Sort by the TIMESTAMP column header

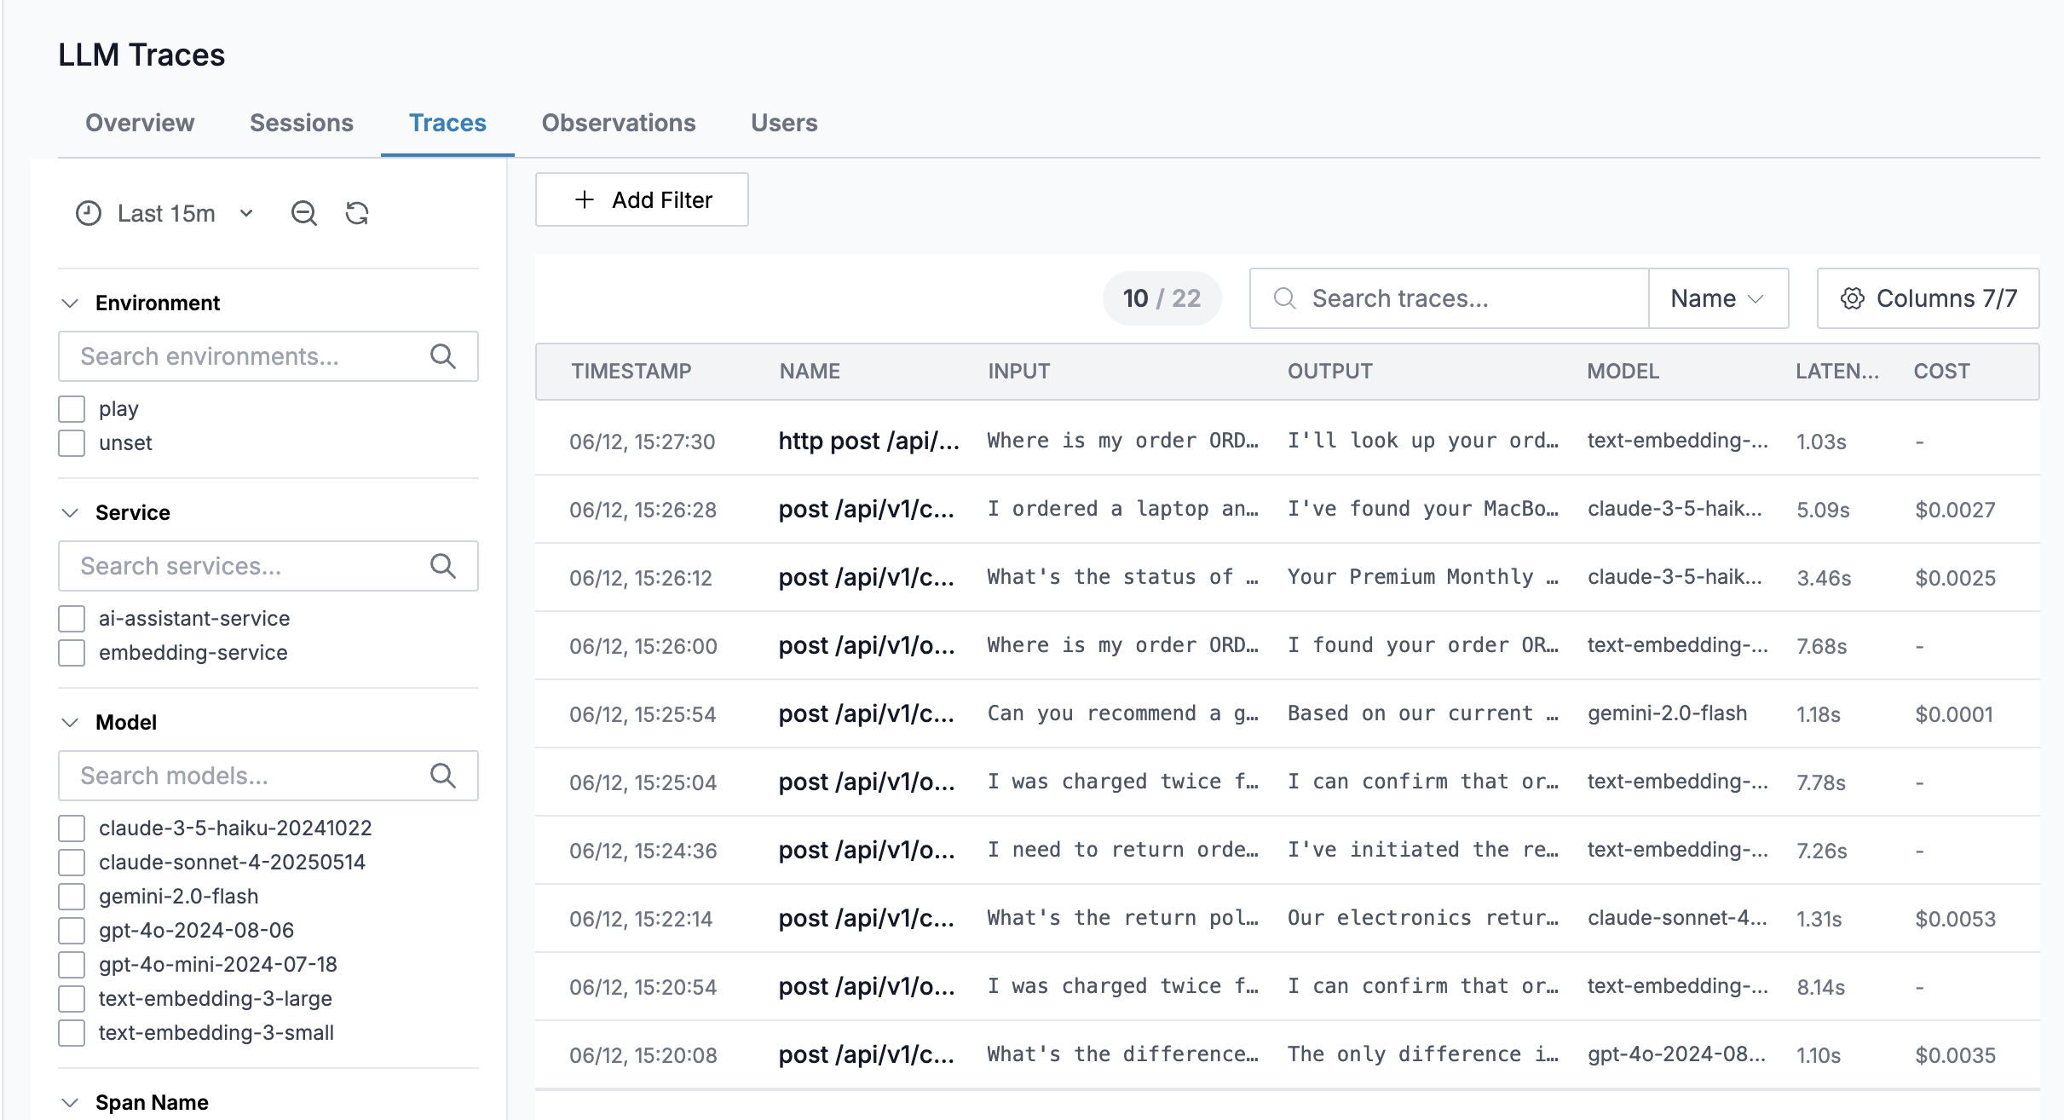[631, 371]
